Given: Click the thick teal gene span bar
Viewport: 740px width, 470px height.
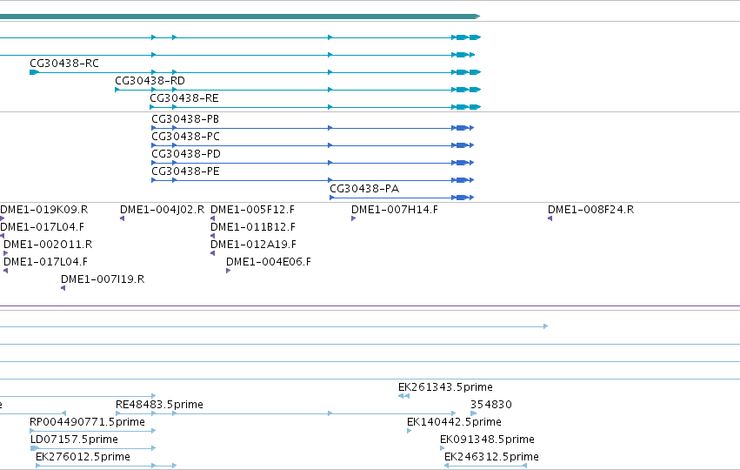Looking at the screenshot, I should pyautogui.click(x=240, y=17).
